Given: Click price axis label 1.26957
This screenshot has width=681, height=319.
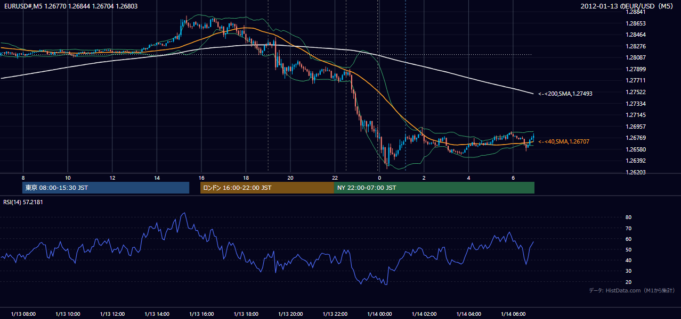Looking at the screenshot, I should tap(636, 127).
